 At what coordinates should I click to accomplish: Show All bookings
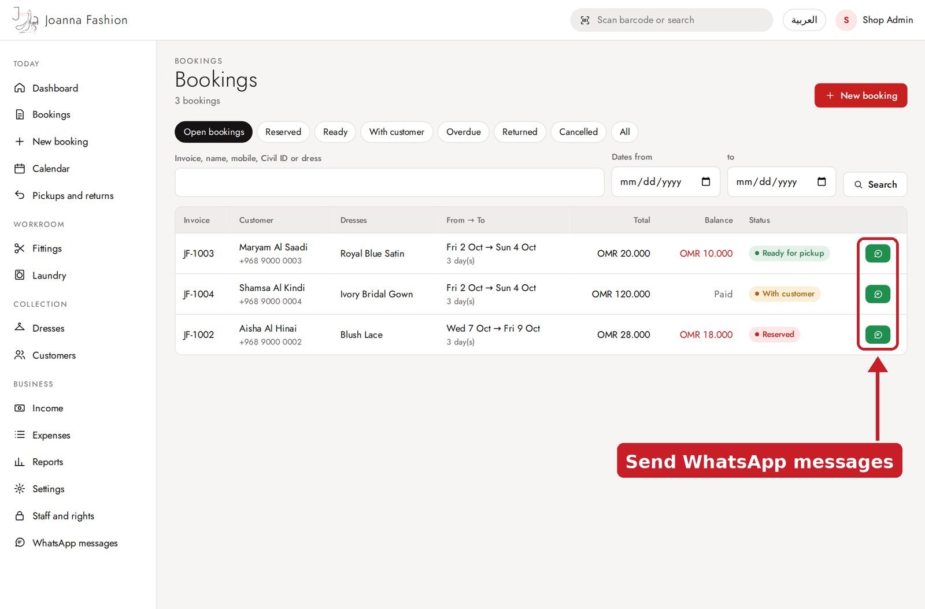pyautogui.click(x=625, y=132)
